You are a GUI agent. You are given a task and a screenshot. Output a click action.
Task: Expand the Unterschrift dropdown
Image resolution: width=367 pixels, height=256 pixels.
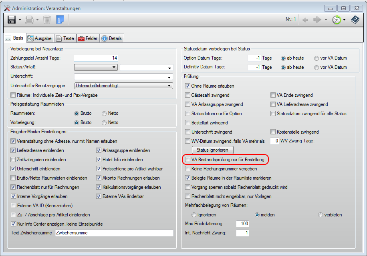click(x=170, y=76)
